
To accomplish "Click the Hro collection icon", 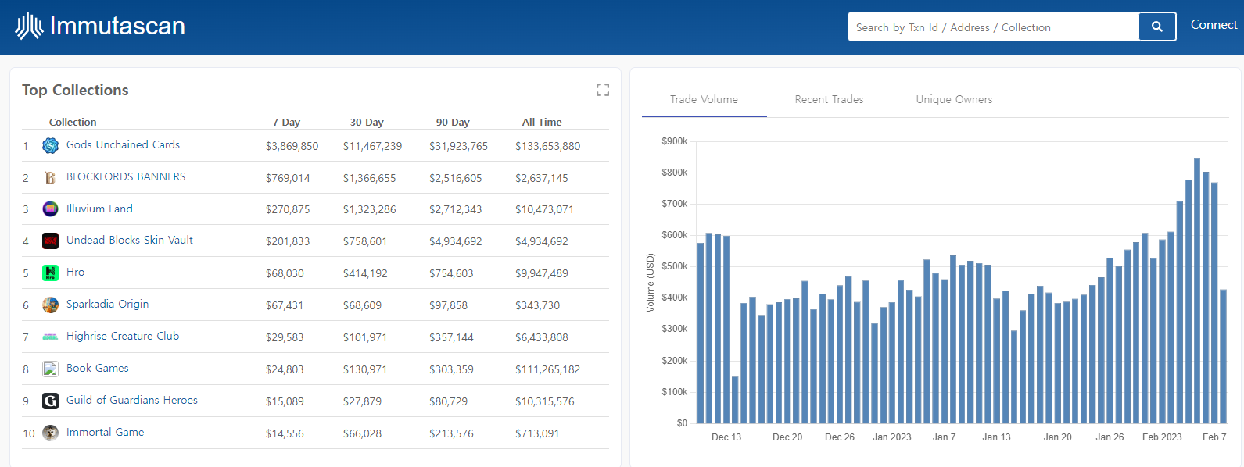I will (51, 273).
